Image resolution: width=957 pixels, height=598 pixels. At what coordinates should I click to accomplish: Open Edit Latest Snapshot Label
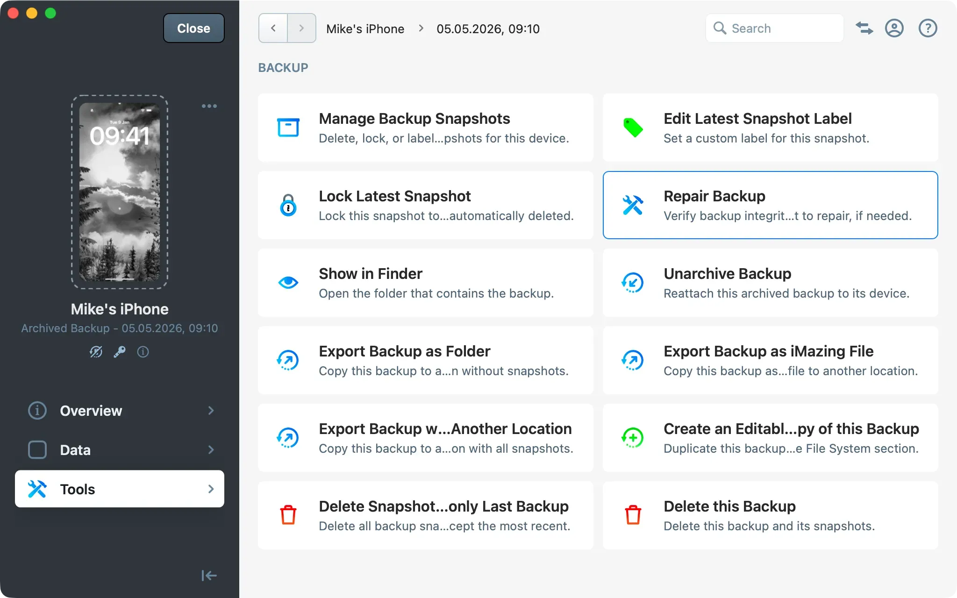770,128
